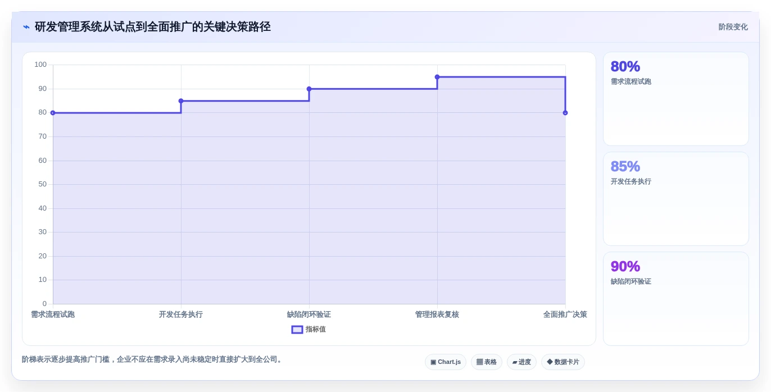Select the 表格 tag
This screenshot has width=771, height=392.
487,362
